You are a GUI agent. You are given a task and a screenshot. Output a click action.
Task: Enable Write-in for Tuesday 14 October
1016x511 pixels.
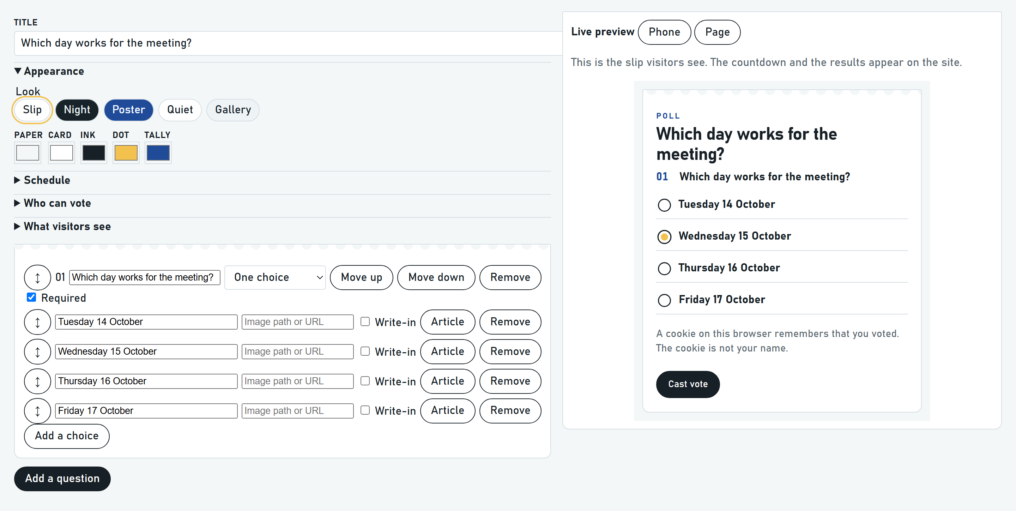tap(365, 321)
